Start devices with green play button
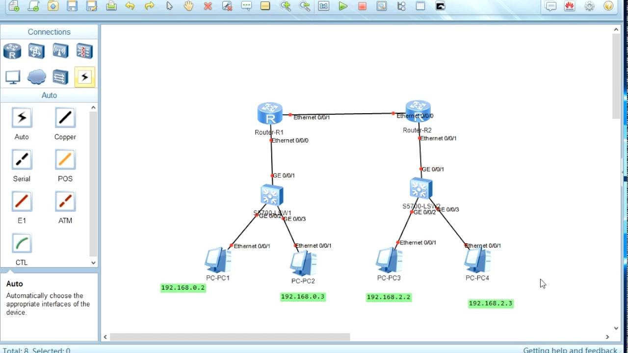 pos(343,6)
